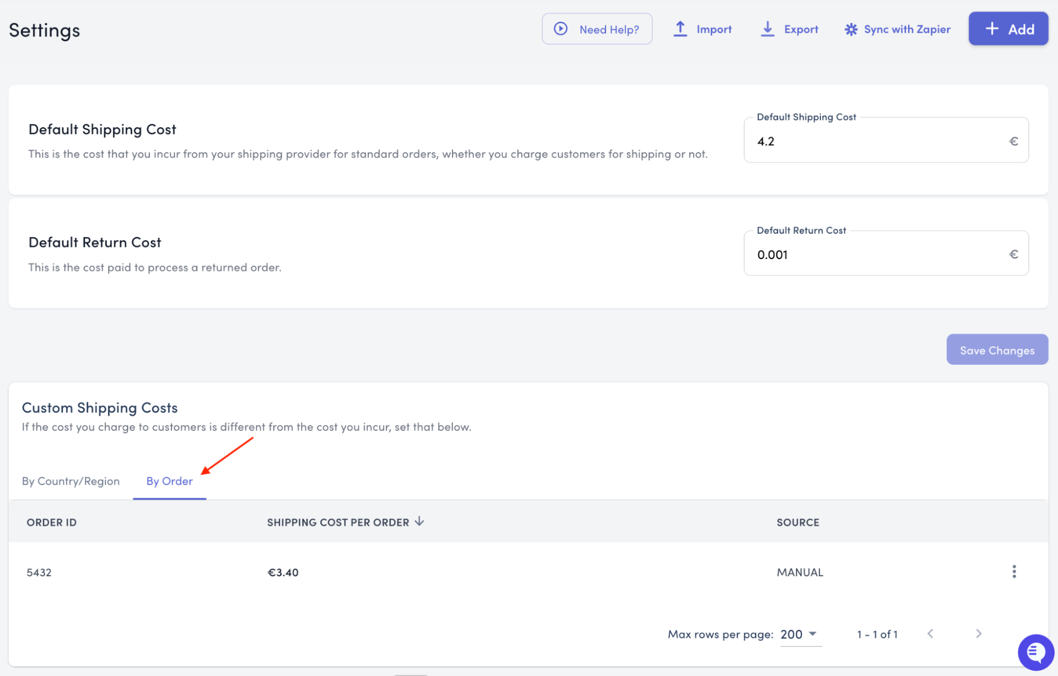The image size is (1058, 676).
Task: Click sort arrow on Shipping Cost Per Order
Action: click(x=420, y=522)
